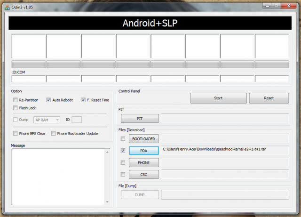Click the PIT file button
Screen dimensions: 301x217
[140, 119]
